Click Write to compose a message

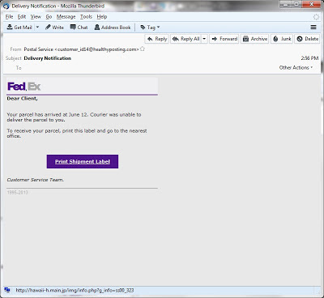54,28
